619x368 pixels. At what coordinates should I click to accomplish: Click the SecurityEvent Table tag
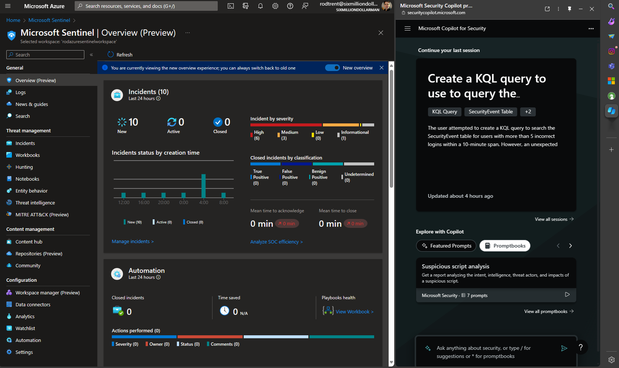coord(490,112)
